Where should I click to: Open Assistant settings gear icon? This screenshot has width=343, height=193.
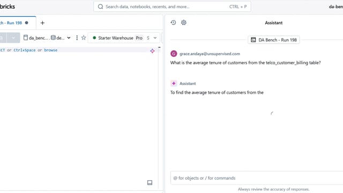click(184, 23)
